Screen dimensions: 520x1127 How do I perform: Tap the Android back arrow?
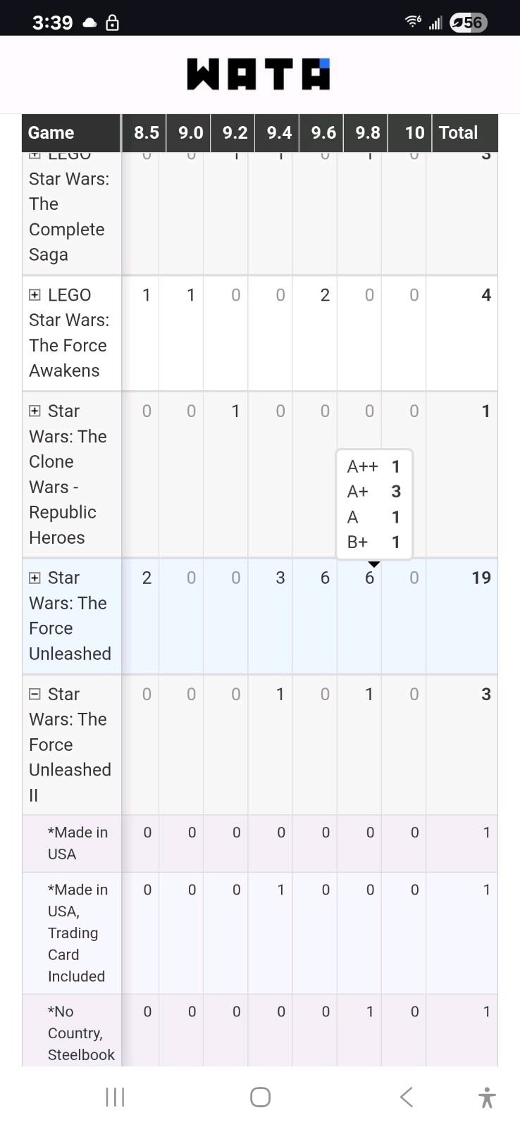click(x=407, y=1097)
